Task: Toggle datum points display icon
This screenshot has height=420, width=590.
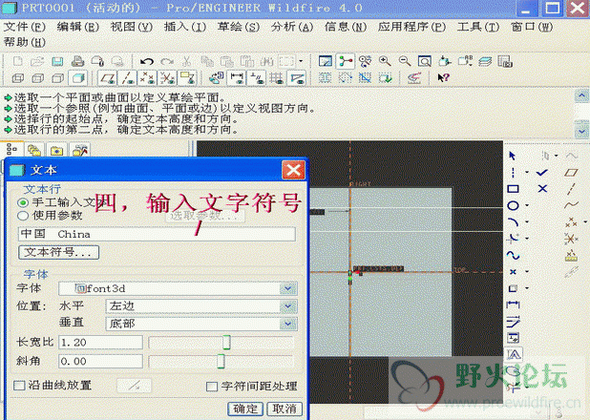Action: click(x=147, y=78)
